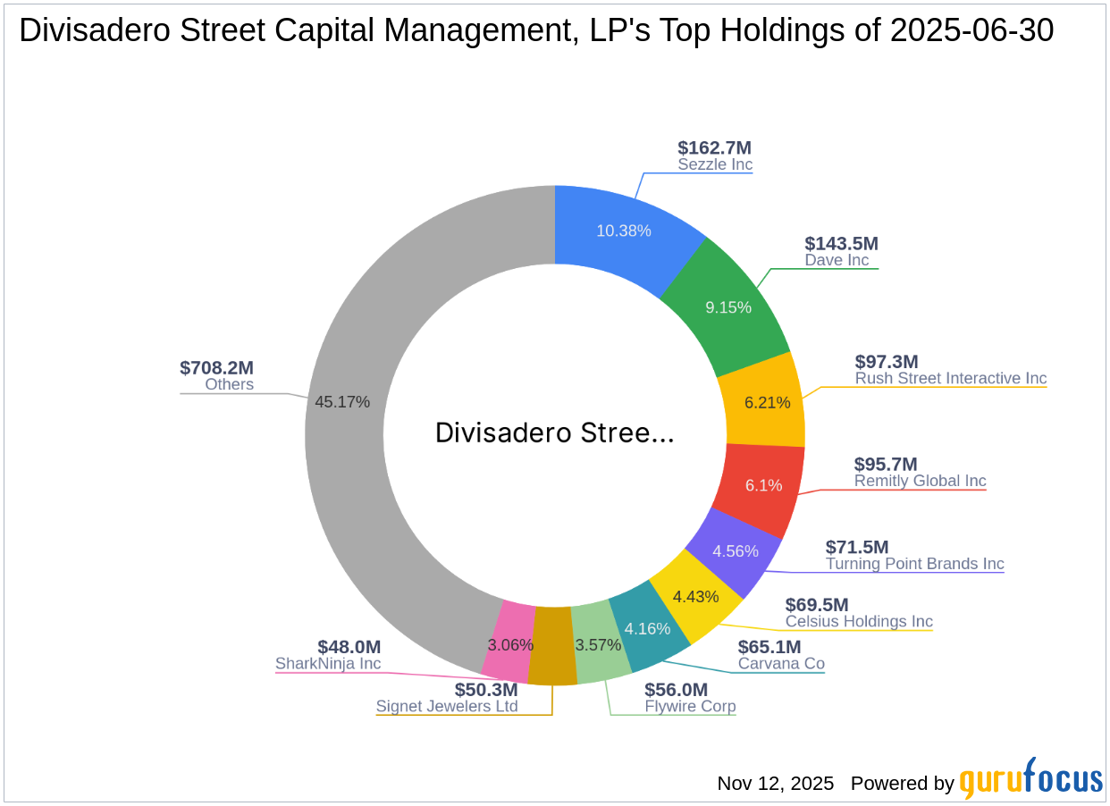The height and width of the screenshot is (806, 1110).
Task: Click the green Dave Inc segment
Action: 728,307
